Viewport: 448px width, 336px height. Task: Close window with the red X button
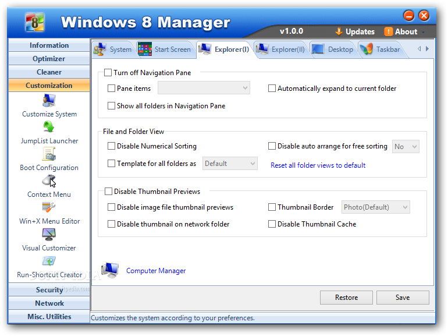424,16
